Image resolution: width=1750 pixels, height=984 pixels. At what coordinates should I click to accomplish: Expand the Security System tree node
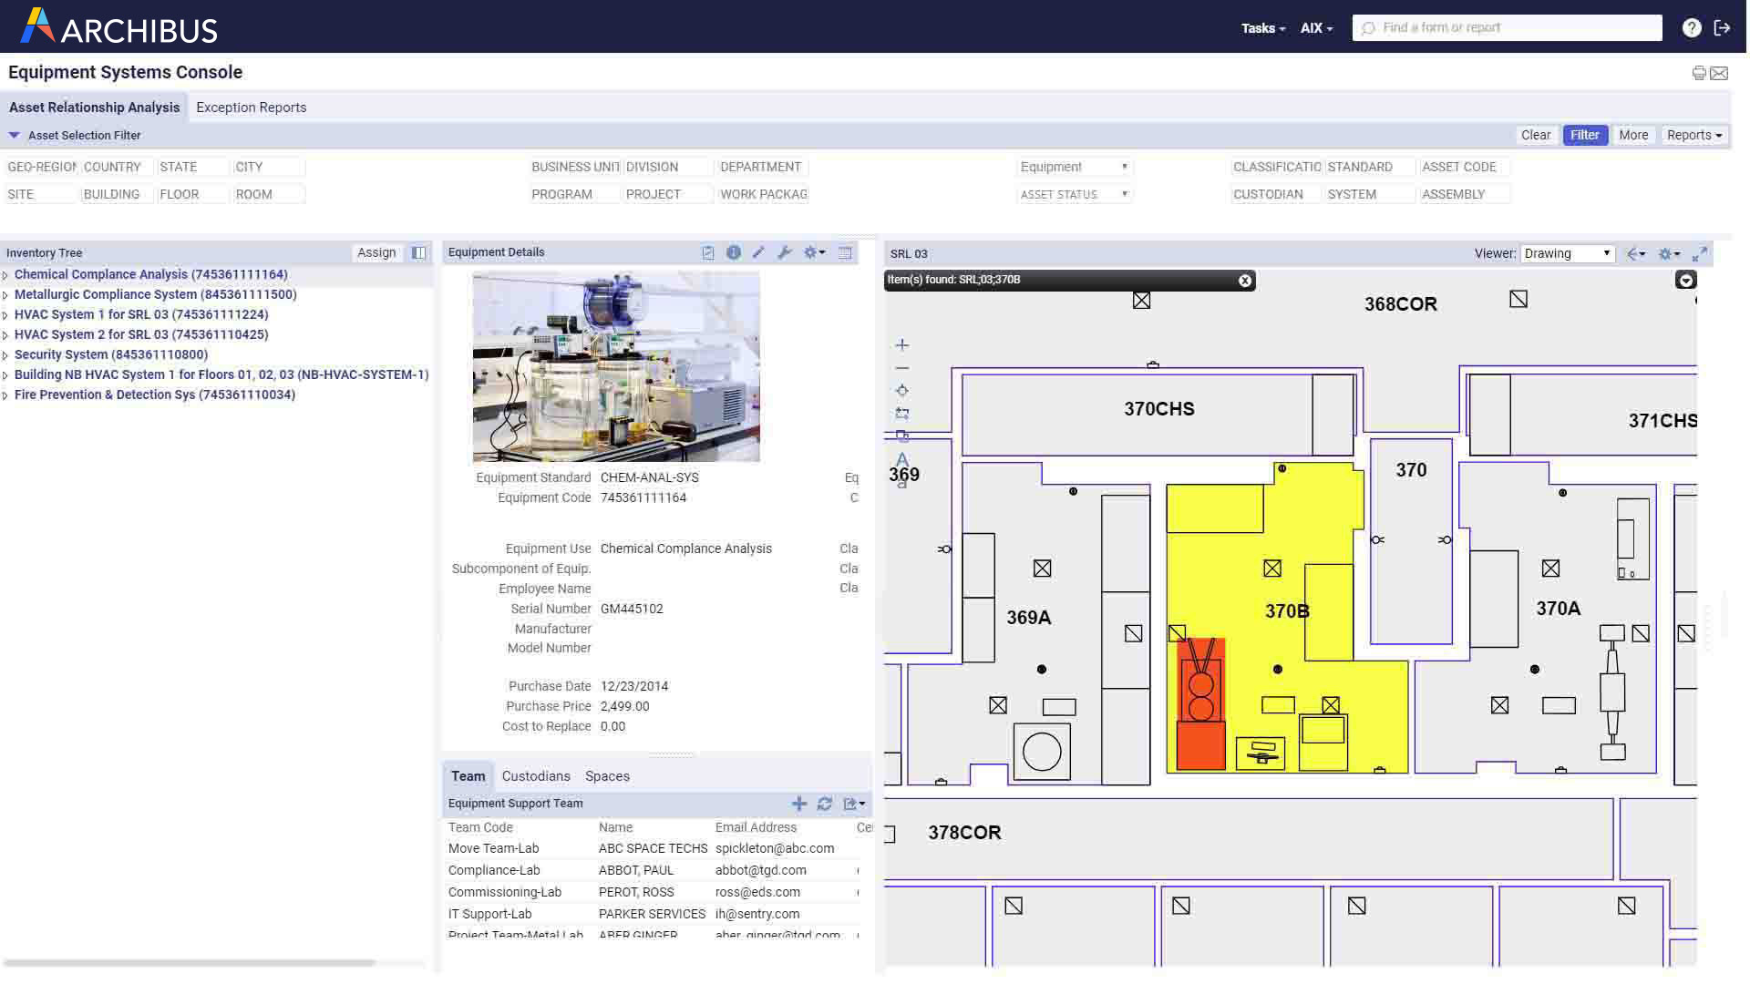pos(5,355)
